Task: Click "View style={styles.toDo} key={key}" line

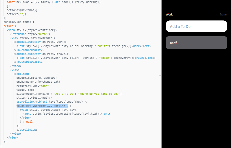Action: click(x=49, y=110)
